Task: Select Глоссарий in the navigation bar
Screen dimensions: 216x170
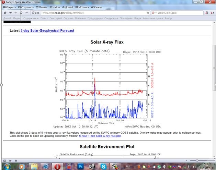Action: tap(56, 18)
